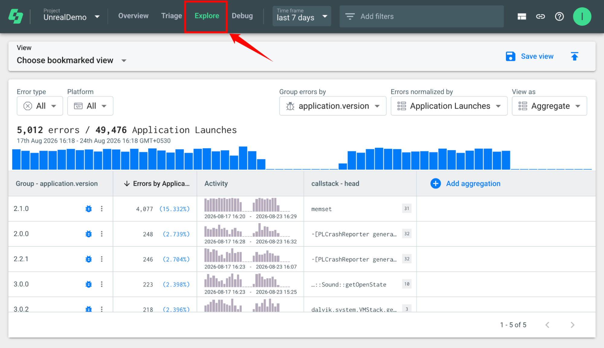
Task: Switch to the Overview tab
Action: pos(133,16)
